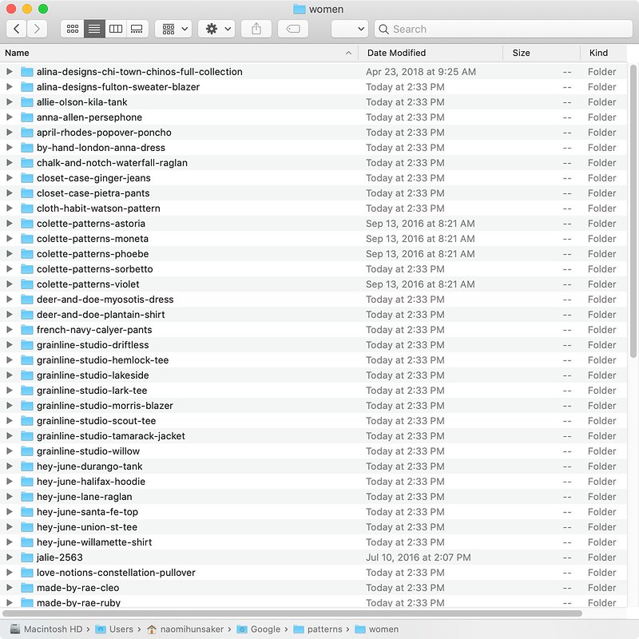Expand the grainline-studio-willow folder
The image size is (639, 639).
tap(10, 451)
